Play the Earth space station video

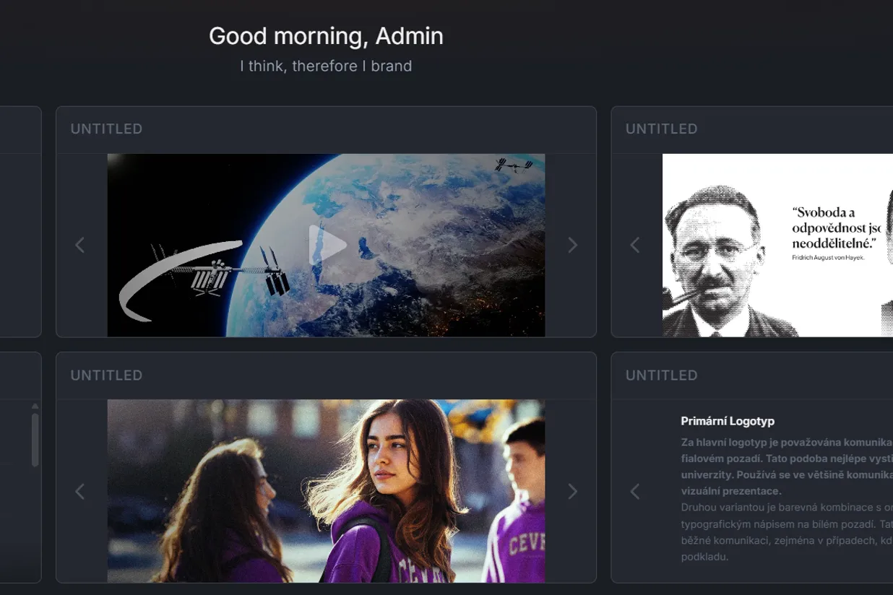[x=327, y=246]
